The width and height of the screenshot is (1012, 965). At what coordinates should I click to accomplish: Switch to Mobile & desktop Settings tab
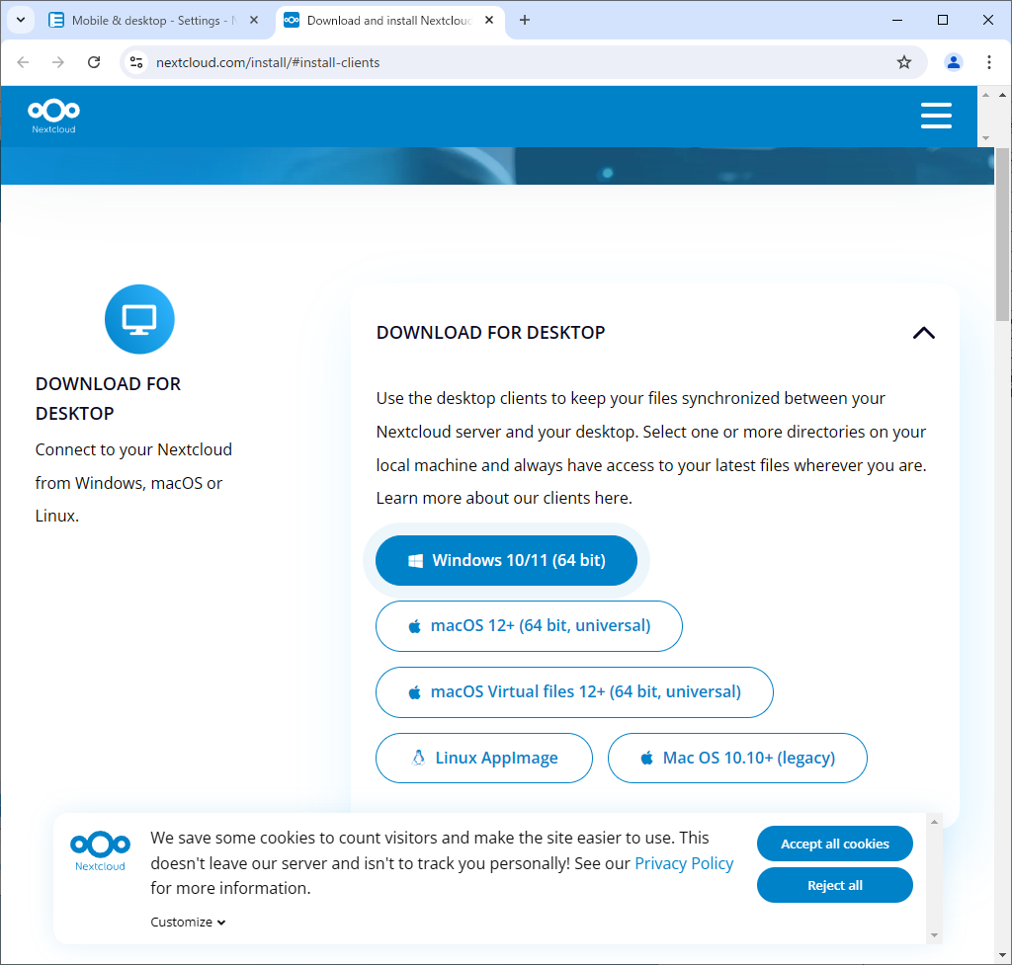[x=155, y=20]
